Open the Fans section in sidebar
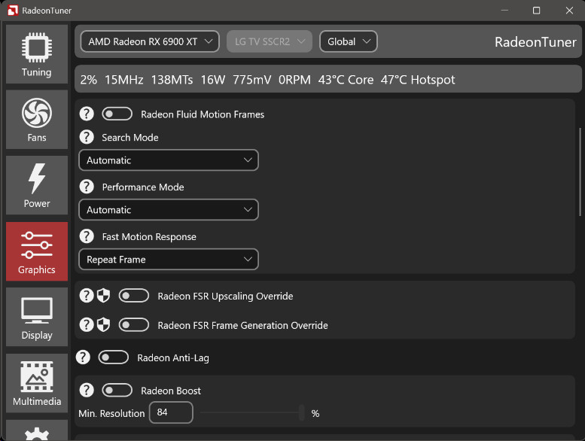The height and width of the screenshot is (441, 585). (x=36, y=119)
